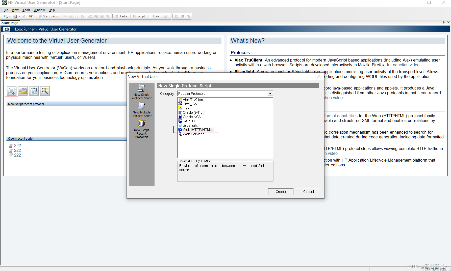The height and width of the screenshot is (271, 451).
Task: Select New Single Protocol Script in sidebar
Action: point(142,92)
